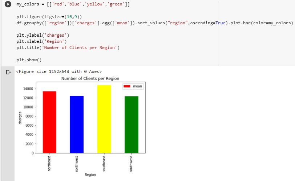295x181 pixels.
Task: Click the 'Figure size 1152x648 with 0 Axes' output text
Action: pyautogui.click(x=59, y=71)
